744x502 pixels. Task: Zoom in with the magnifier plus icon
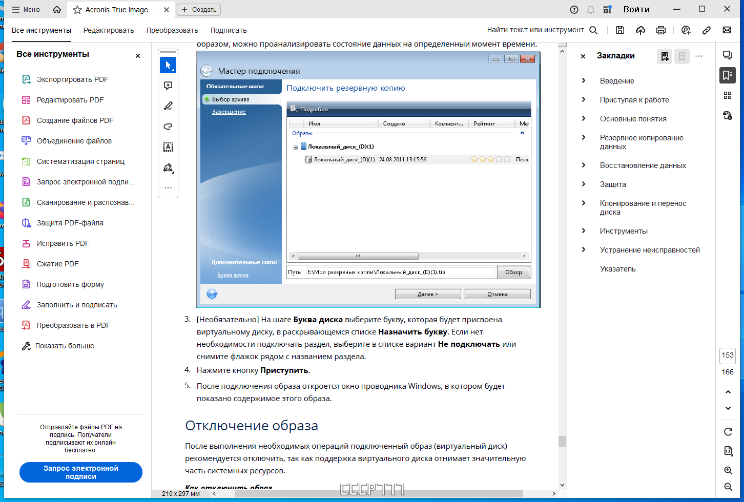(728, 470)
